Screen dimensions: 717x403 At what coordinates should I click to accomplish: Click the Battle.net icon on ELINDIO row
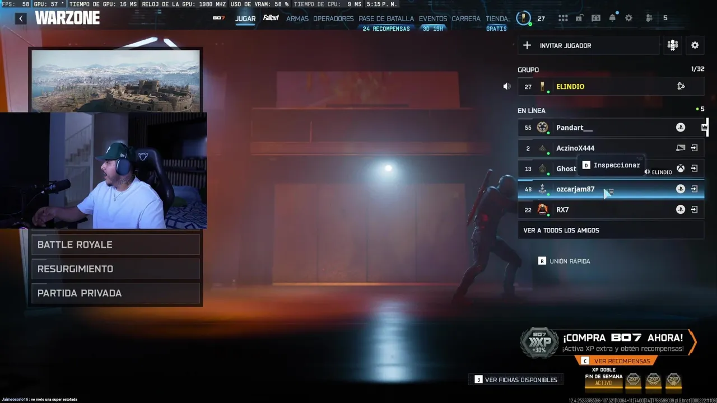point(681,86)
